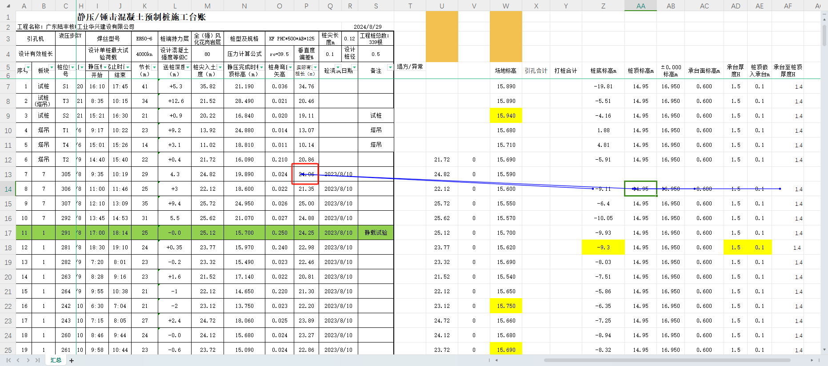Image resolution: width=828 pixels, height=366 pixels.
Task: Open the 节长 column filter dropdown
Action: pos(154,67)
